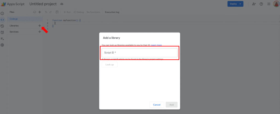
Task: Sort files alphabetically with the AZ icon
Action: click(34, 12)
